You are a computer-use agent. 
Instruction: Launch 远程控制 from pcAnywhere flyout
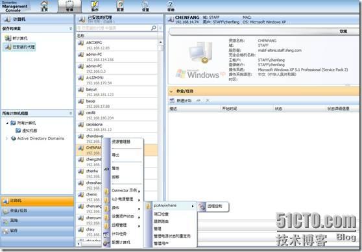tap(213, 206)
